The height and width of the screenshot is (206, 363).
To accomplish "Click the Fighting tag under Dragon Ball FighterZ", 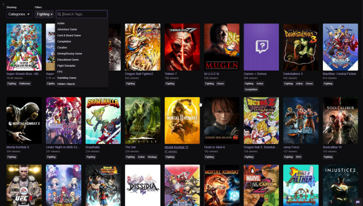I will [130, 84].
